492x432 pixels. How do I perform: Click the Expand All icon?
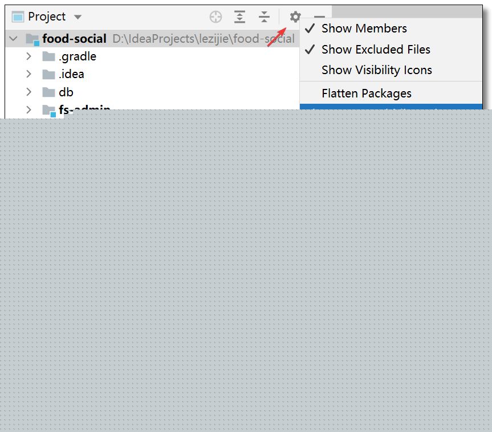click(x=240, y=17)
